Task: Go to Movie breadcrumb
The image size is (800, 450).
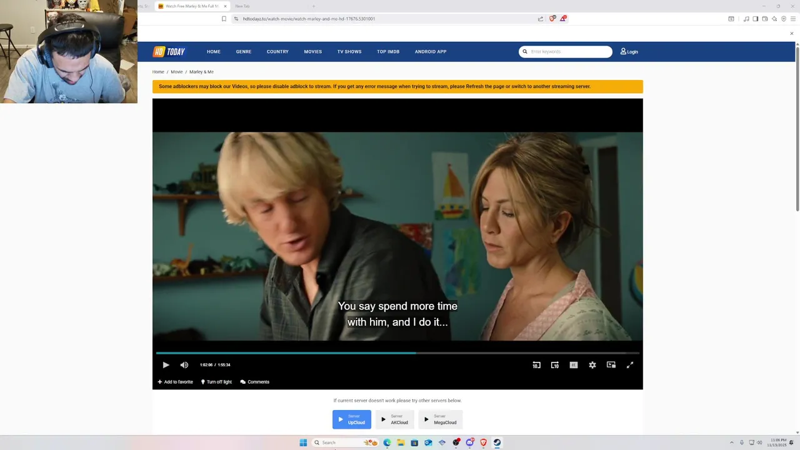Action: point(177,72)
